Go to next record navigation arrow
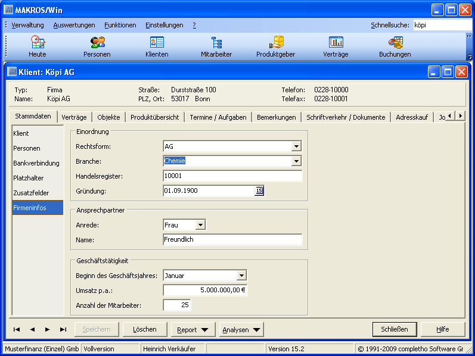This screenshot has height=356, width=475. 47,329
